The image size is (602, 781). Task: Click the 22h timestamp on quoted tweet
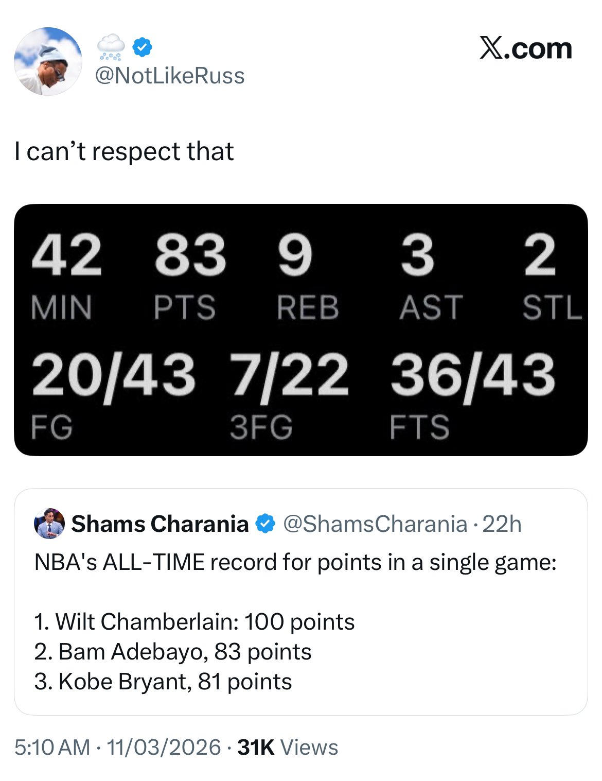coord(502,524)
